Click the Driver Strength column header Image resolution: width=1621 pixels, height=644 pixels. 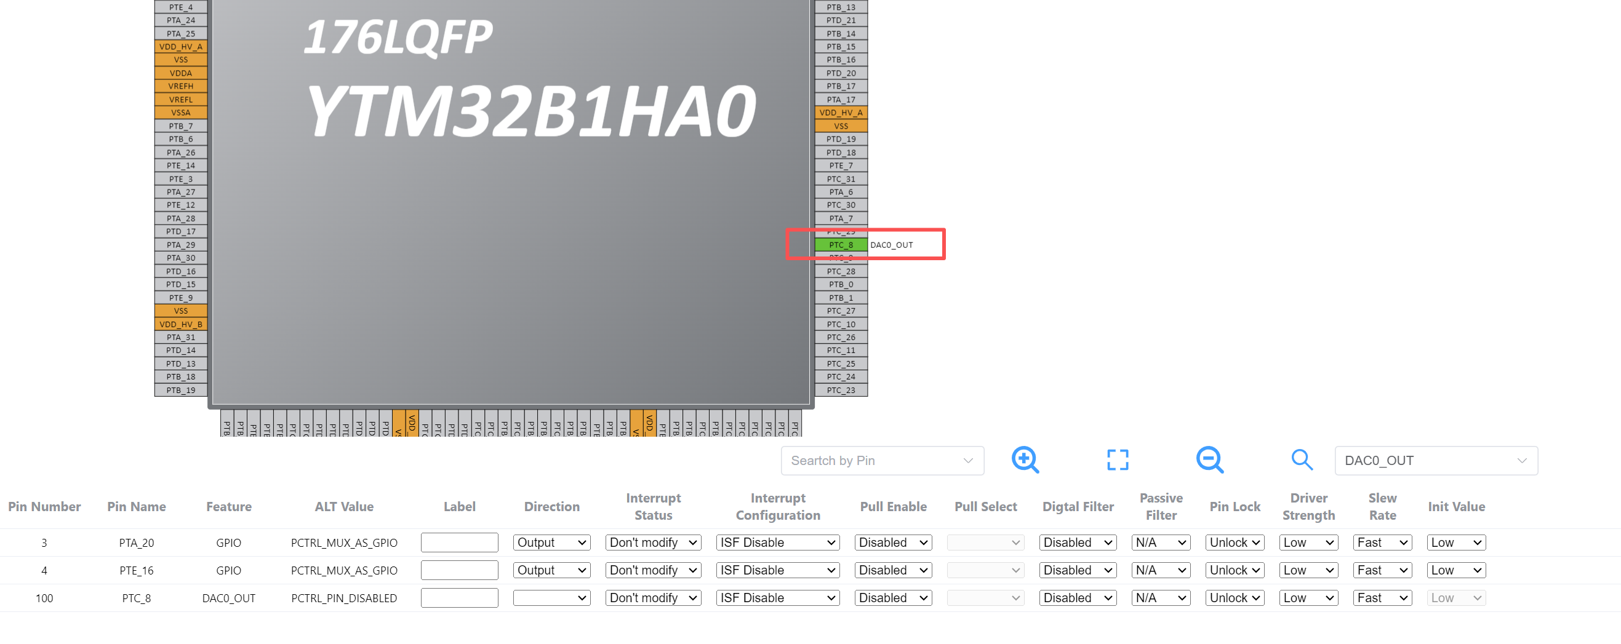coord(1308,506)
